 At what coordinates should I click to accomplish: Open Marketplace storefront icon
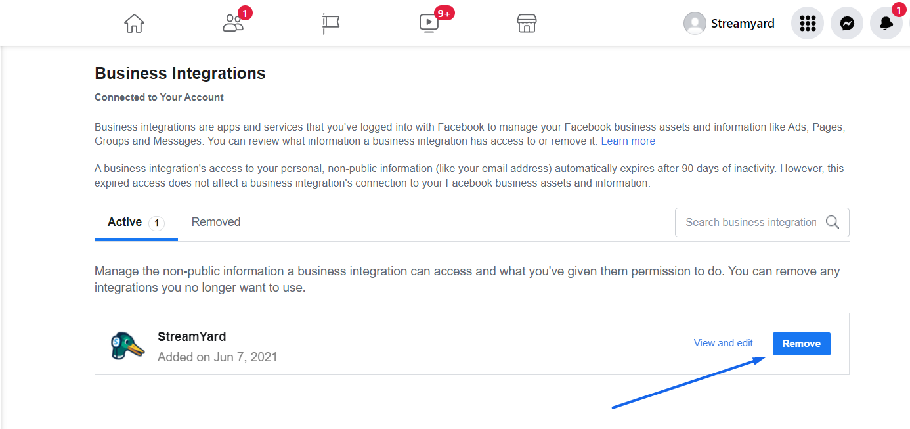527,24
